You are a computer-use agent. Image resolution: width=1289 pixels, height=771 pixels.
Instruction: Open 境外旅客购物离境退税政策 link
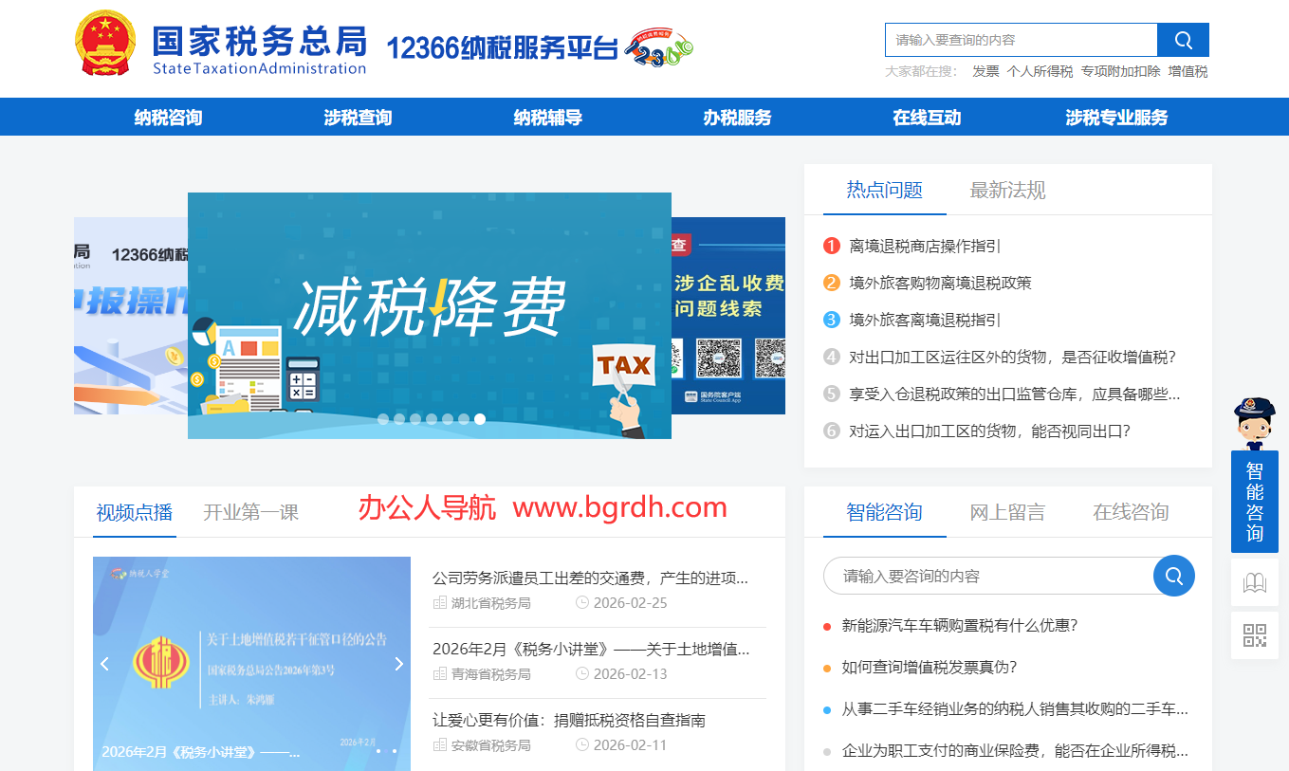[940, 283]
